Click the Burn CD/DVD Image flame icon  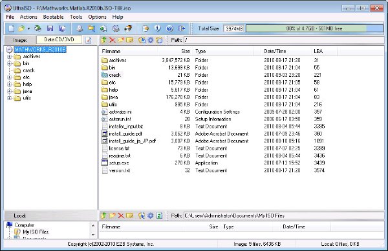click(x=128, y=28)
